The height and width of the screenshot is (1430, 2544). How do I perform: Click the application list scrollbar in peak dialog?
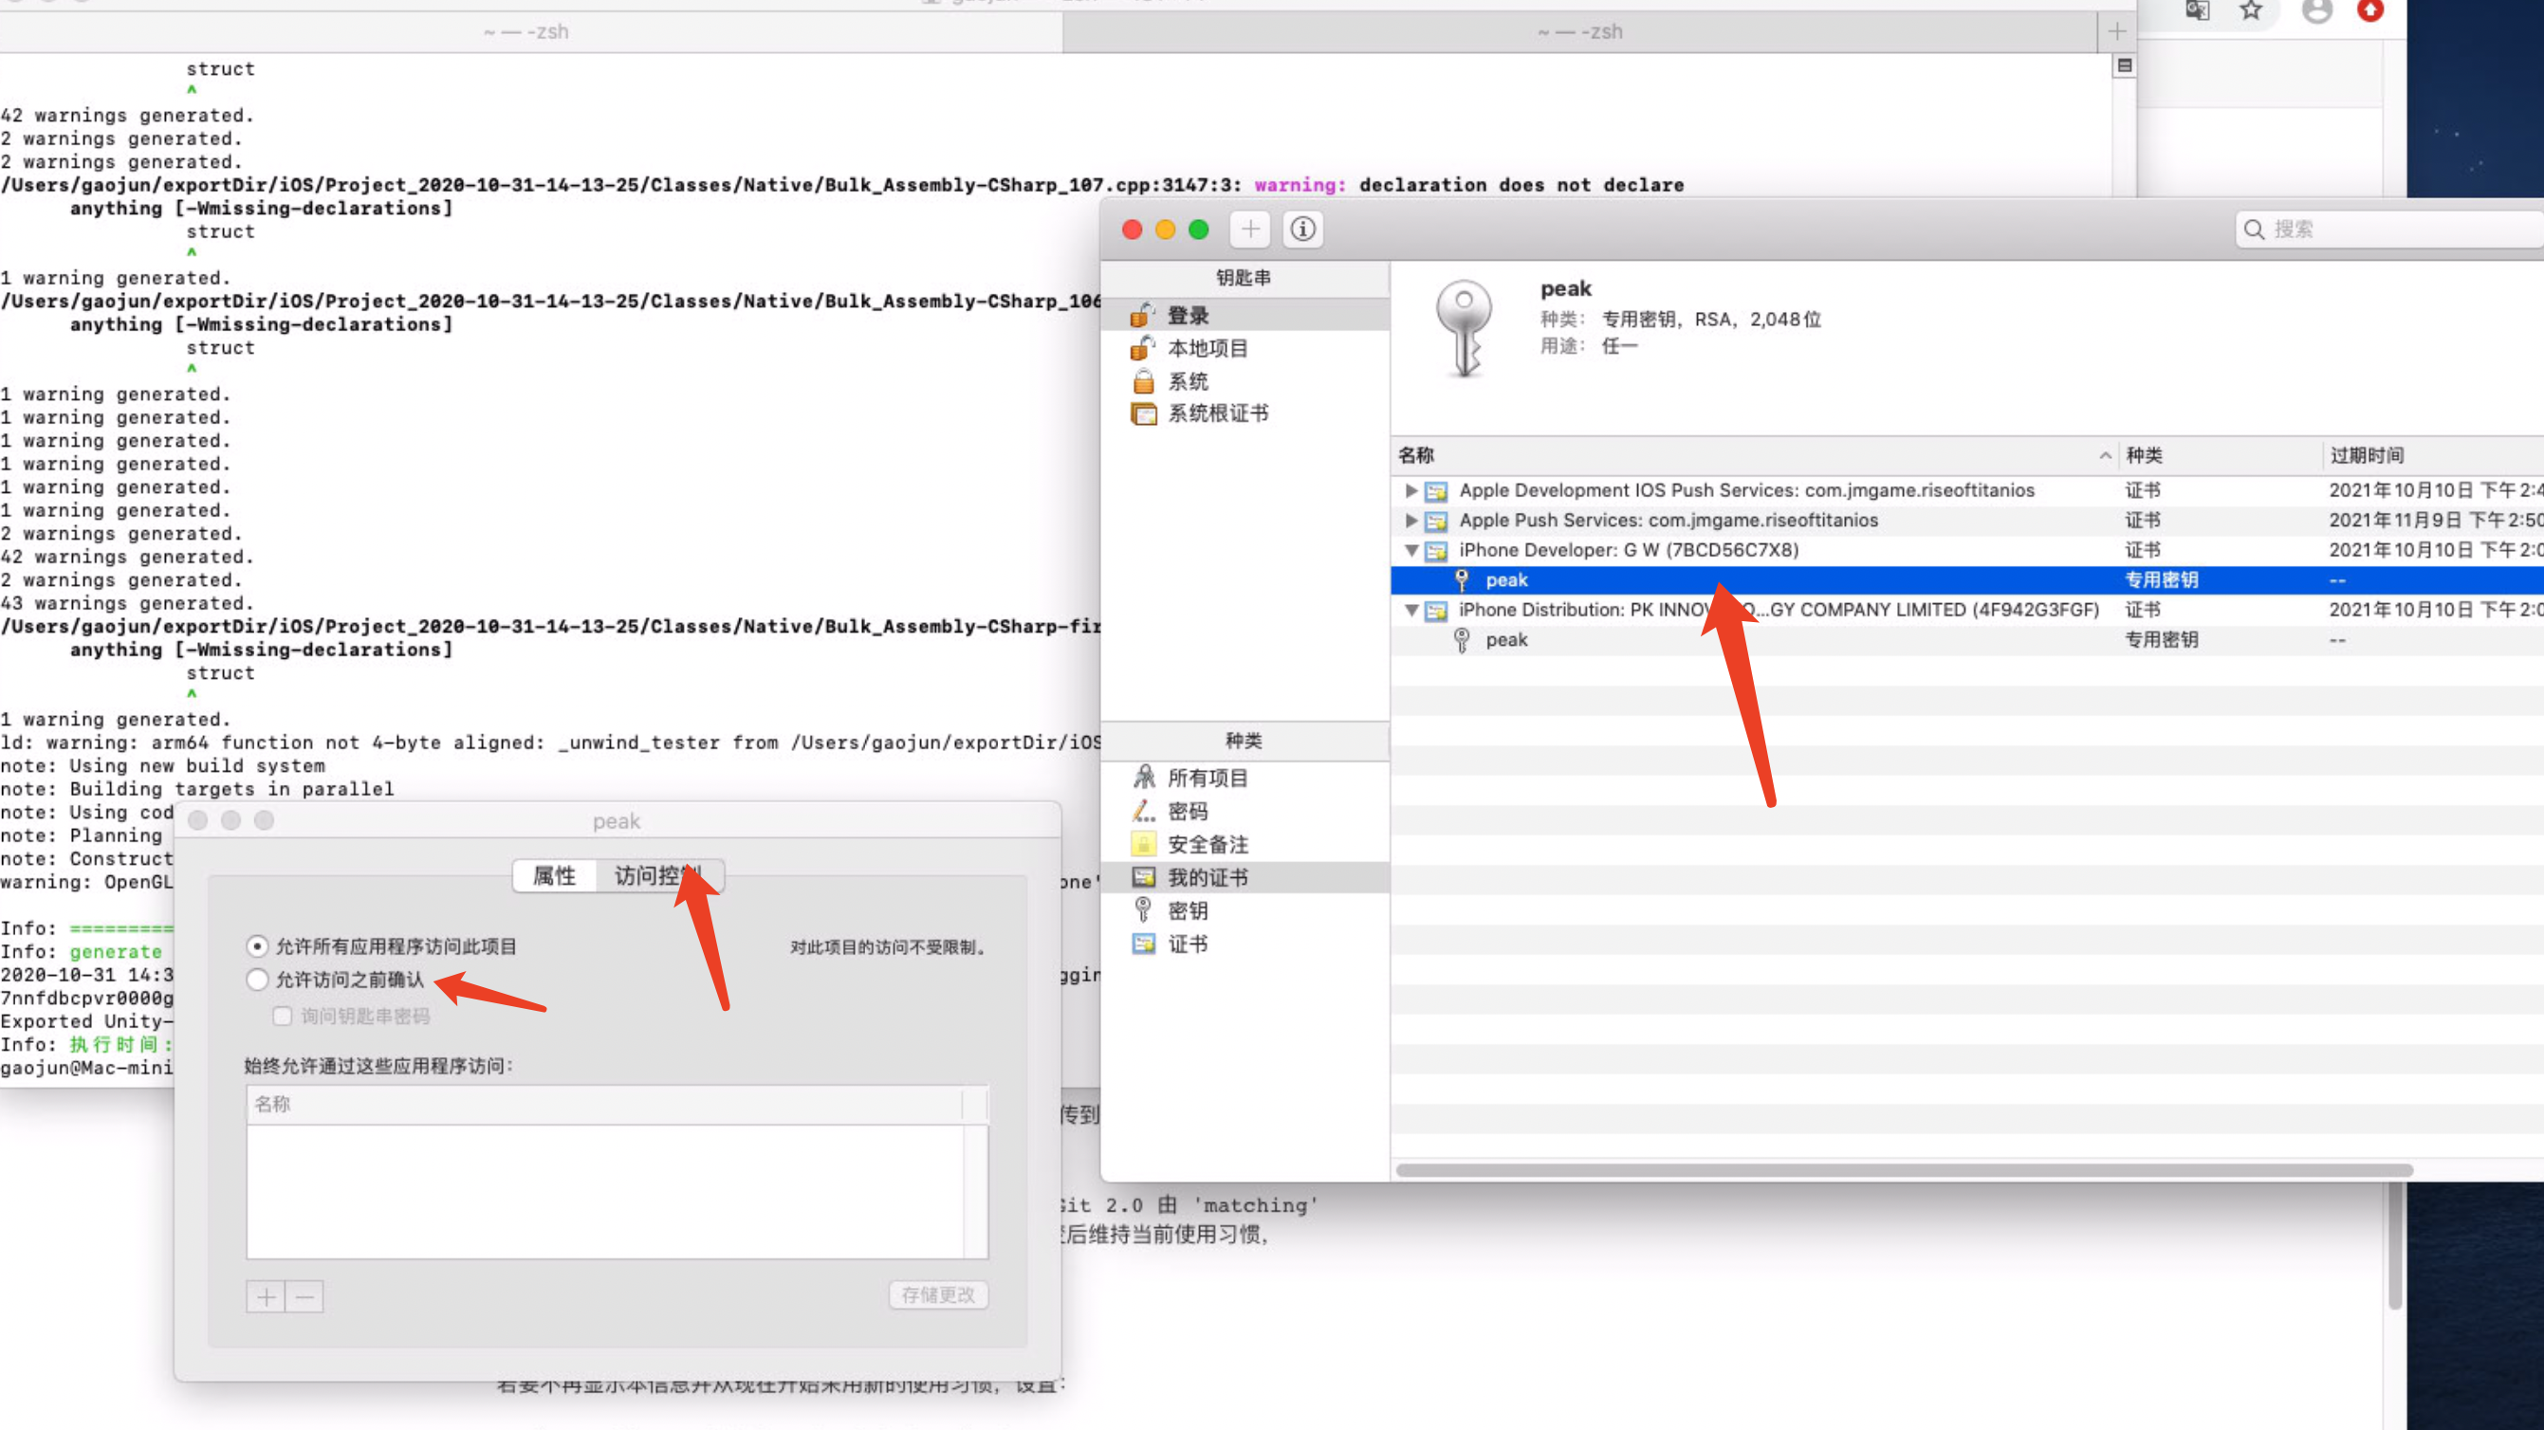point(975,1191)
